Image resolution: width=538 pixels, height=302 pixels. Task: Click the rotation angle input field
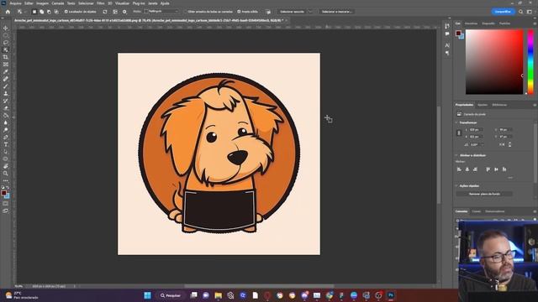coord(476,144)
